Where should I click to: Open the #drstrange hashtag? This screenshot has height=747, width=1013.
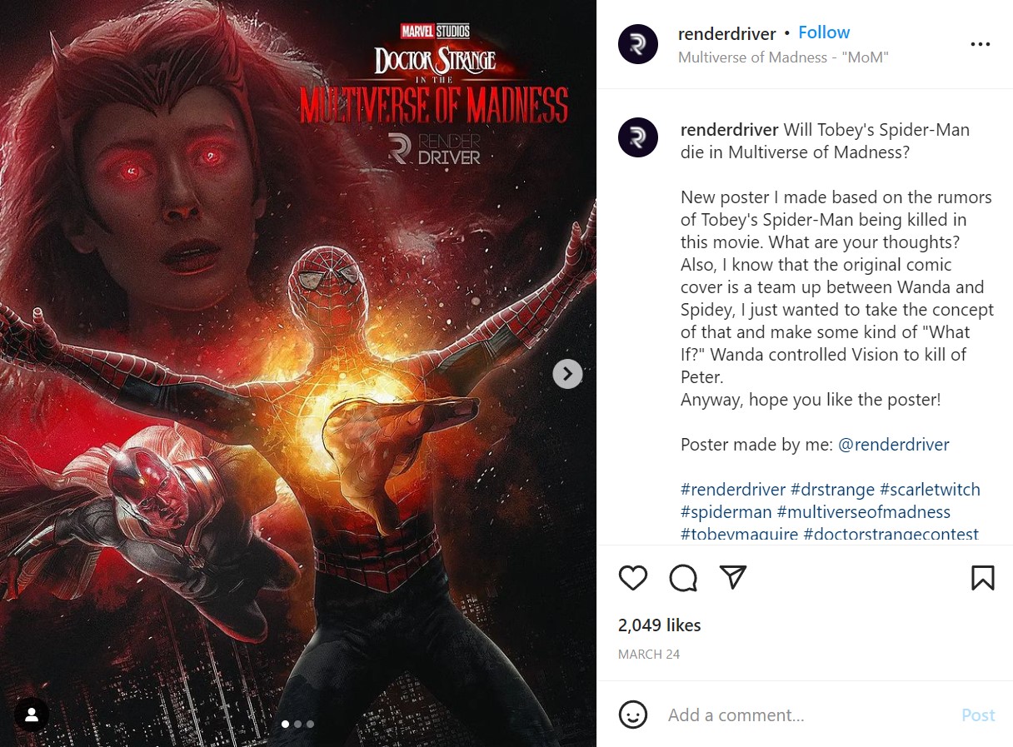(x=832, y=490)
